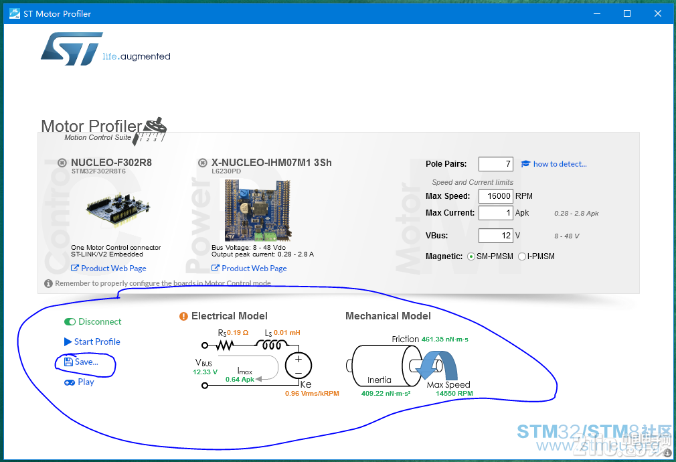This screenshot has width=676, height=462.
Task: Click the Mechanical Model heading
Action: point(388,316)
